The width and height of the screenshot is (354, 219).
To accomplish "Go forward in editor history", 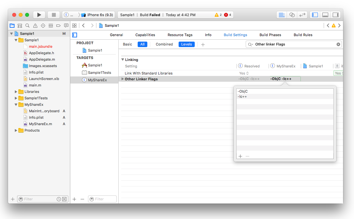I will (x=92, y=25).
